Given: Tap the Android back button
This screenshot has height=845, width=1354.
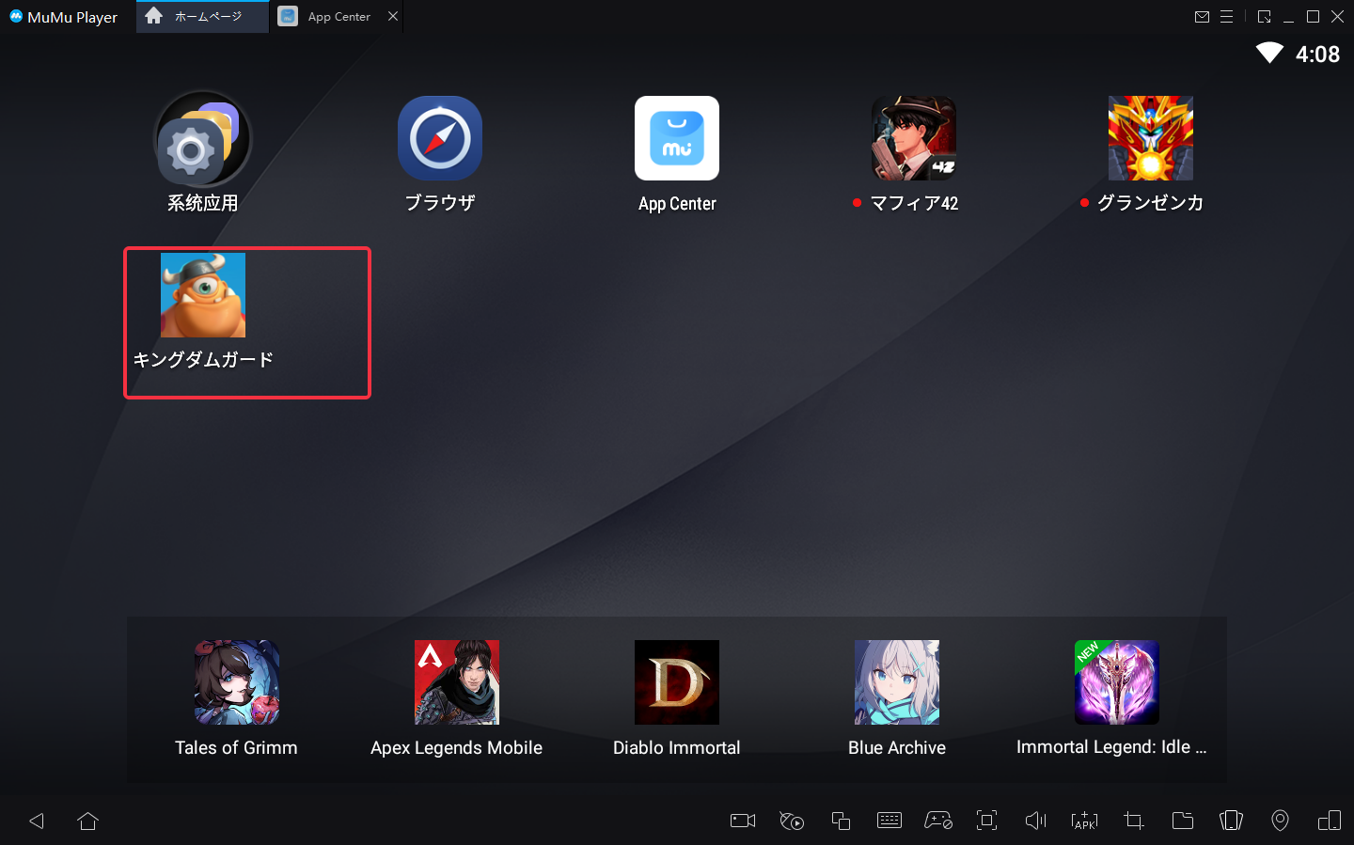Looking at the screenshot, I should pos(37,821).
